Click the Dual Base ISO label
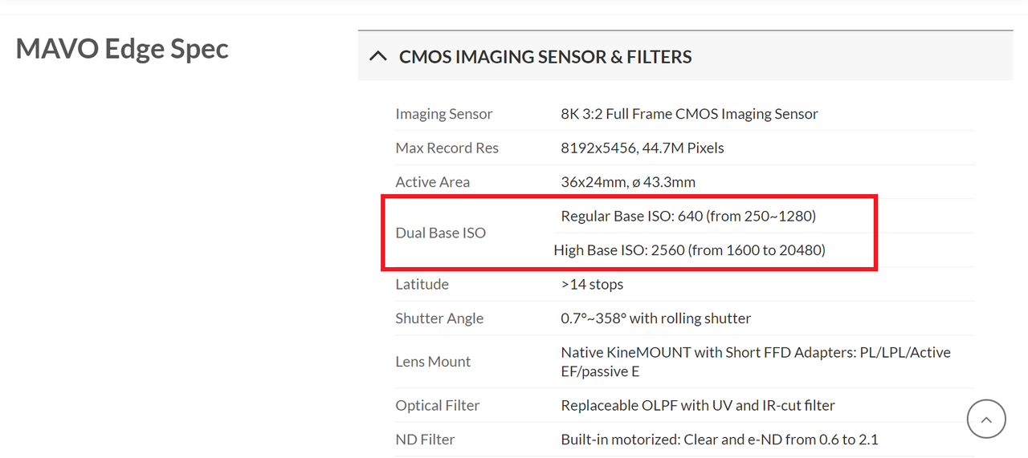Screen dimensions: 1028x458 click(440, 233)
